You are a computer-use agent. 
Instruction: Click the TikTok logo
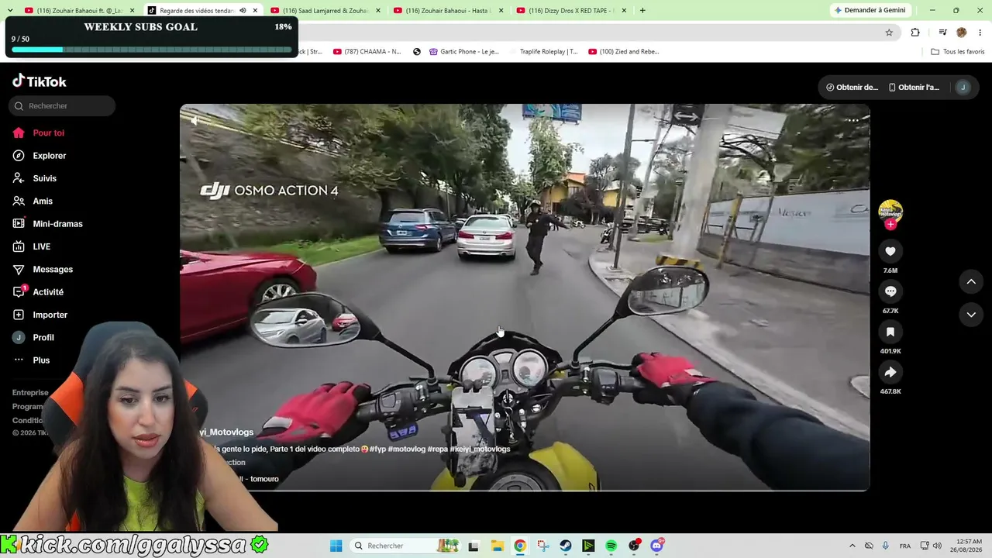pos(40,81)
